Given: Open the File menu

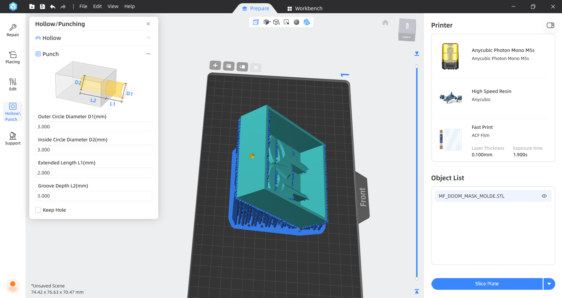Looking at the screenshot, I should (x=83, y=6).
